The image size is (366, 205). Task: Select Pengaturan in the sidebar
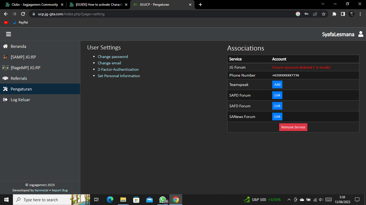coord(40,89)
